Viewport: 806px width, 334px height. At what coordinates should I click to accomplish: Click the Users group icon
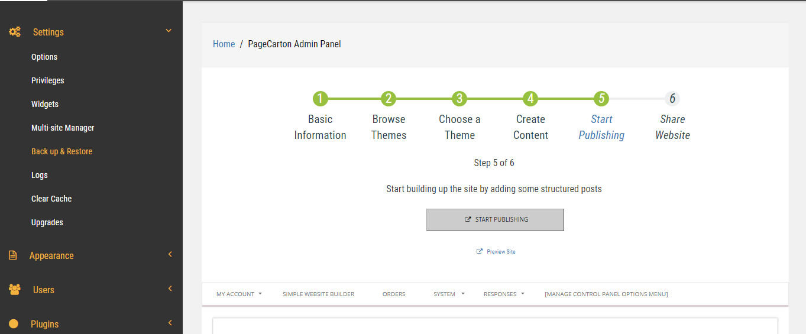(15, 290)
